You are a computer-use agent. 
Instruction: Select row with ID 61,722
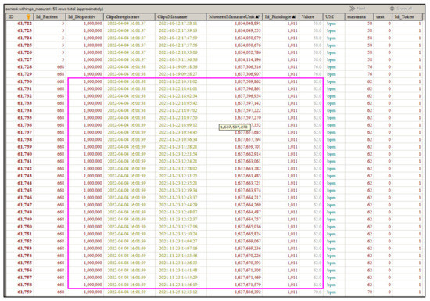point(214,23)
